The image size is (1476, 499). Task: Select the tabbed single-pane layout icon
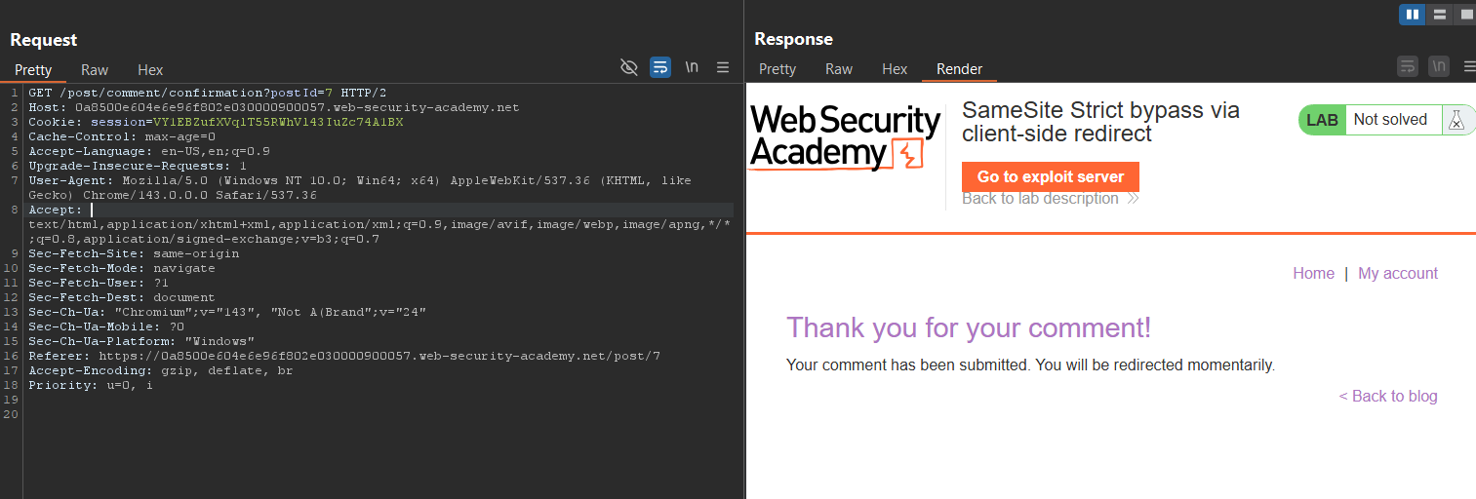1465,15
